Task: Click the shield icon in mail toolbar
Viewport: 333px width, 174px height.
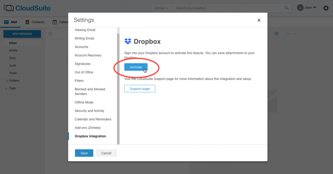Action: point(276,34)
